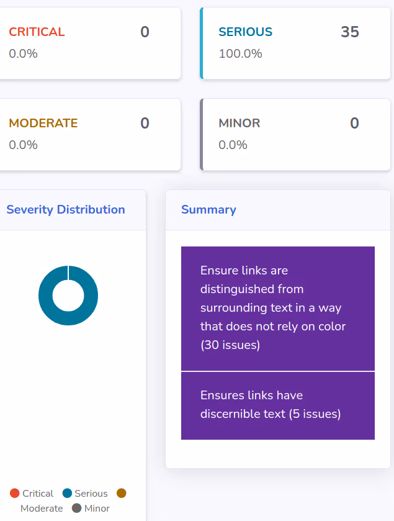
Task: Select the Summary panel header
Action: pos(208,209)
